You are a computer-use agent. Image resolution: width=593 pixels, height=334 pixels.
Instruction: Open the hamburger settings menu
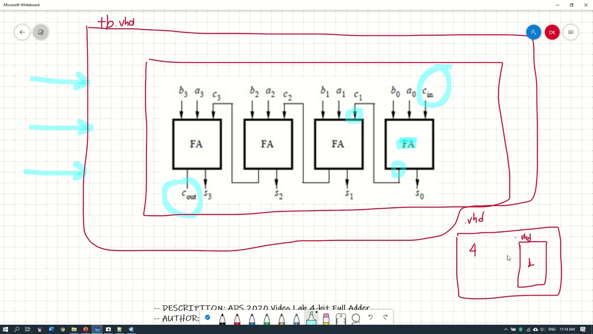tap(571, 32)
